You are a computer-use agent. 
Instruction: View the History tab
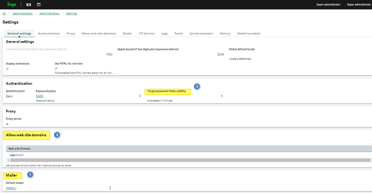pyautogui.click(x=225, y=34)
